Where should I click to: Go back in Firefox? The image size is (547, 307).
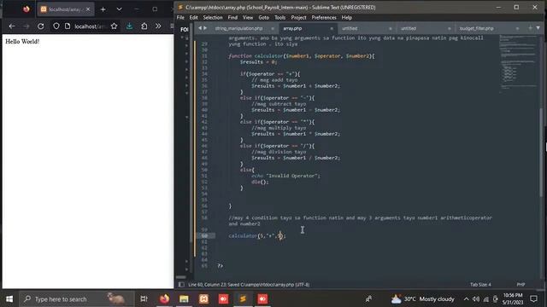(x=12, y=26)
